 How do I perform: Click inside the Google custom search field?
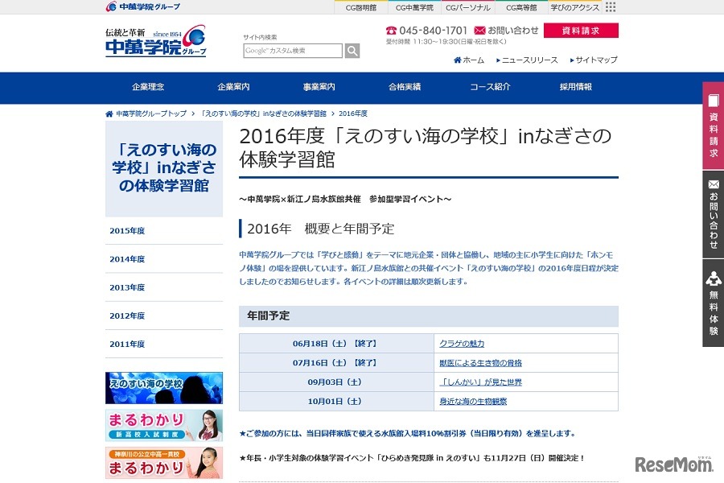(x=292, y=50)
